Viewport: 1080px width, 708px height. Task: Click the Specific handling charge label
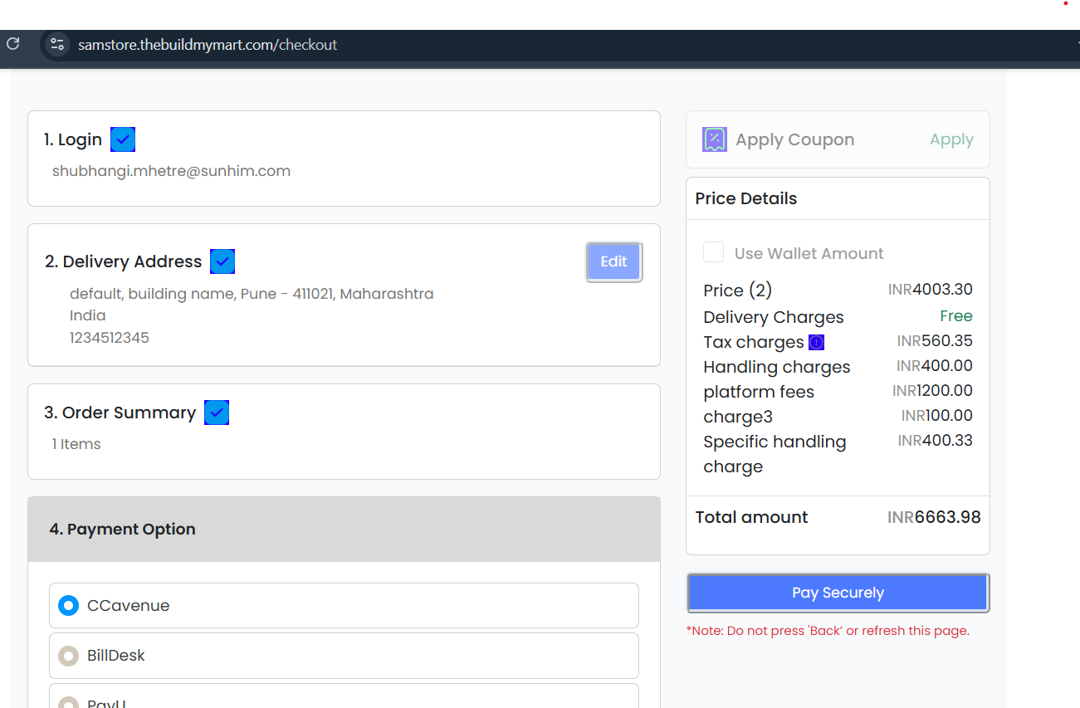775,454
